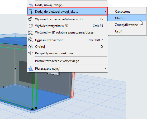The width and height of the screenshot is (147, 119).
Task: Click the Wyświetl zaznaczenie/obszar w 3D cube icon
Action: (x=31, y=19)
